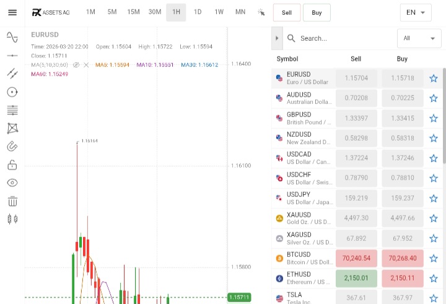Click the top Buy button

click(x=317, y=12)
